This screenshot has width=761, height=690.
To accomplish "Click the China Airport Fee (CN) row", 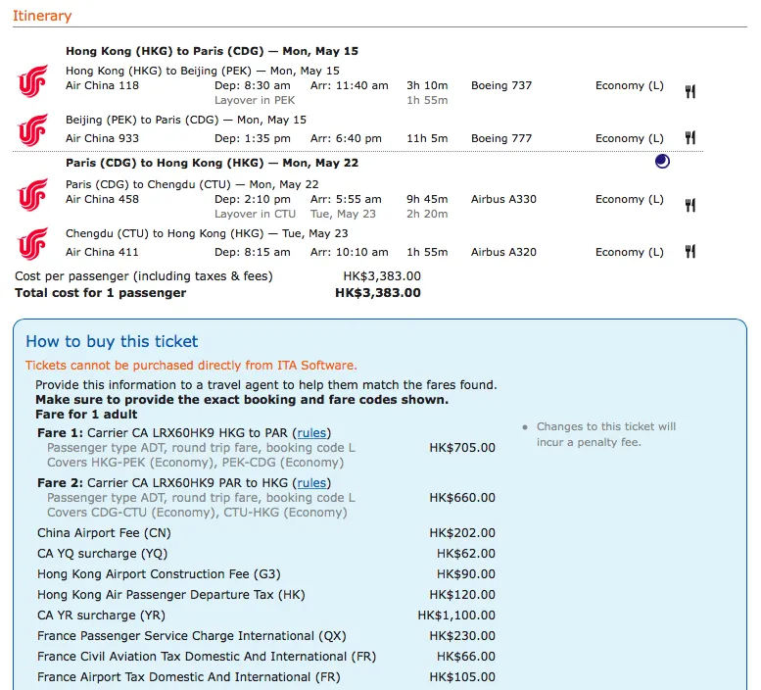I will click(266, 533).
